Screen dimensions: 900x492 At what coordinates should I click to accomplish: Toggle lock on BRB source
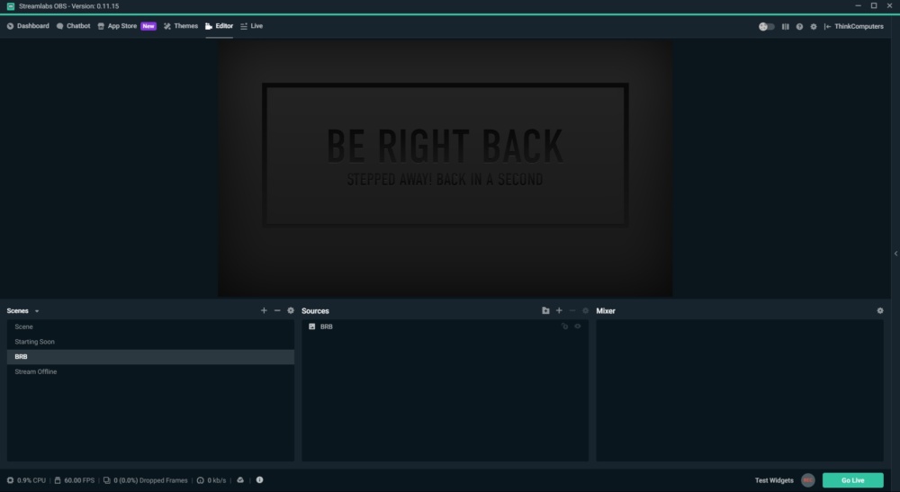click(x=565, y=327)
